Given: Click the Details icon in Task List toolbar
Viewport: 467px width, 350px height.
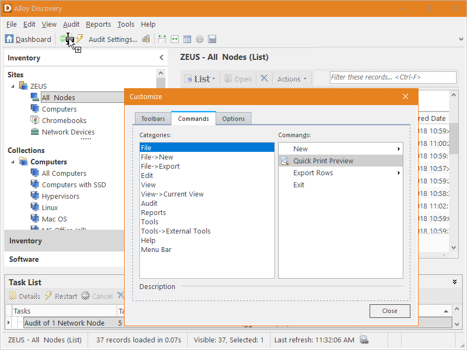Looking at the screenshot, I should [x=13, y=296].
